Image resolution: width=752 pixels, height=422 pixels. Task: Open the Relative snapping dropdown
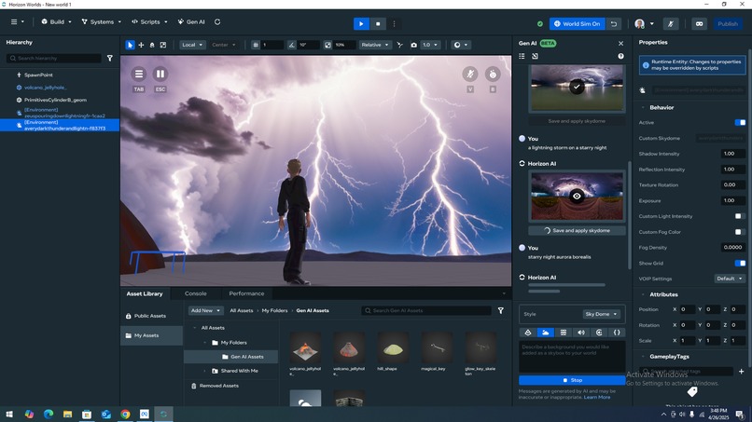click(375, 45)
